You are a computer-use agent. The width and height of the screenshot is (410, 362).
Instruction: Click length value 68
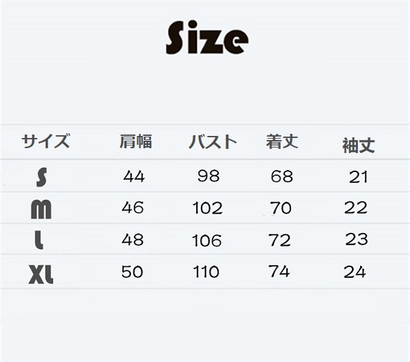coord(282,176)
